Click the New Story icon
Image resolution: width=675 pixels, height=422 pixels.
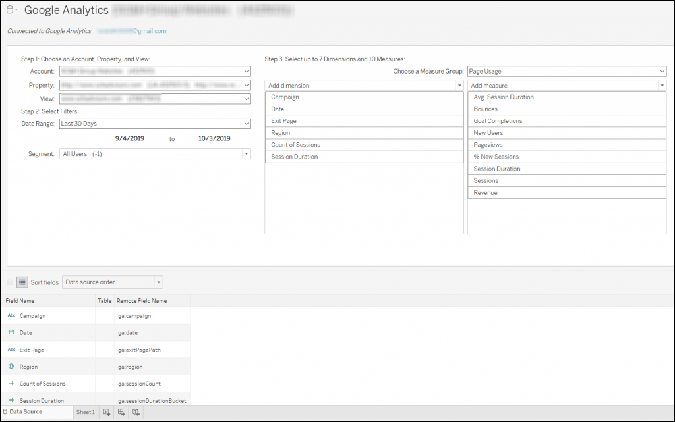point(136,413)
